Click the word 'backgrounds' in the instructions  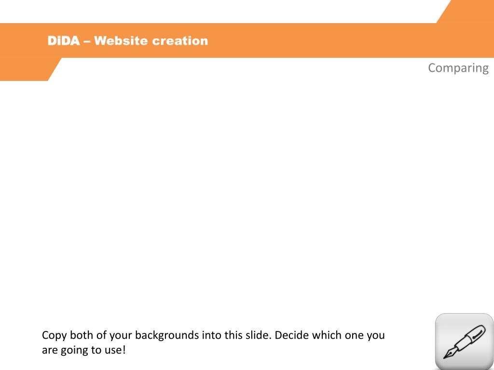click(167, 335)
